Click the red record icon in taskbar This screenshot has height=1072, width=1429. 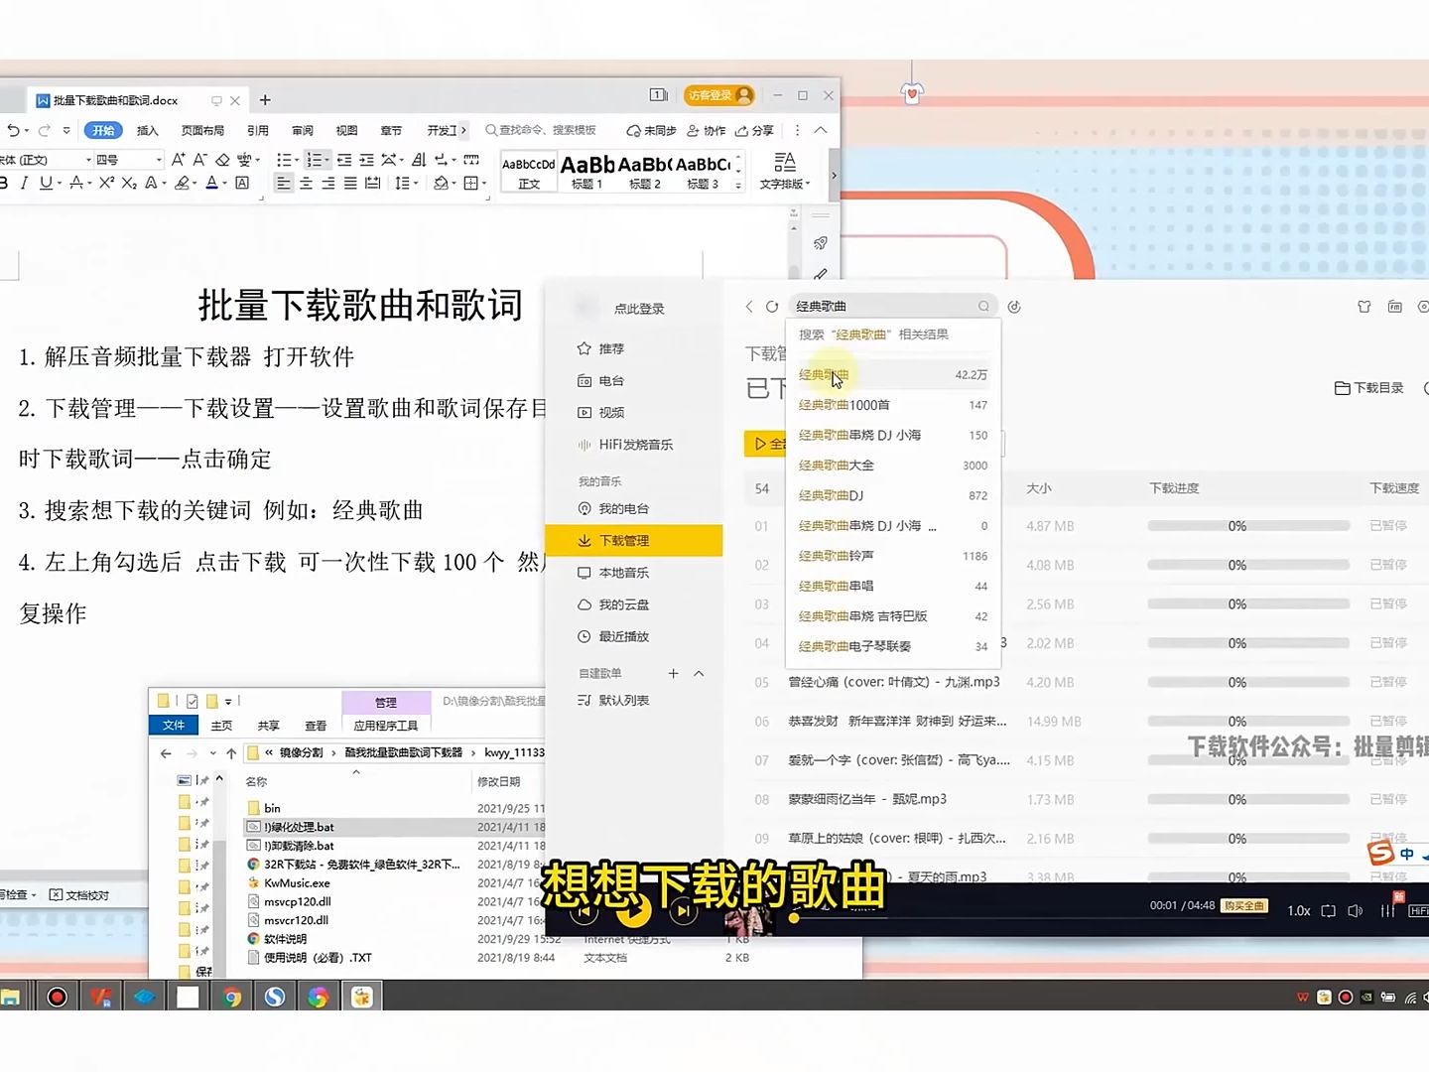click(x=57, y=998)
